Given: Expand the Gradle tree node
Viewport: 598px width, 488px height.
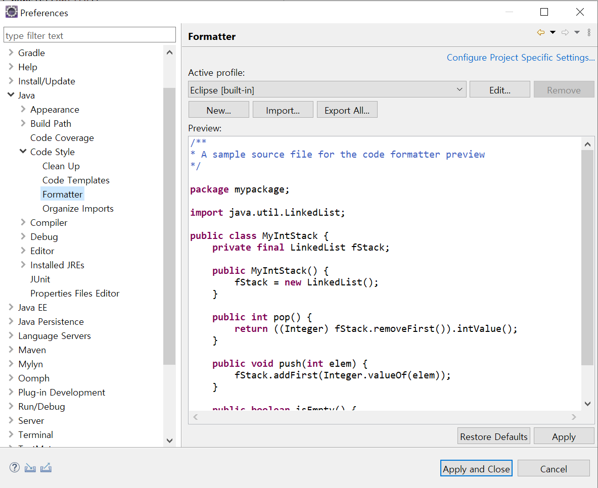Looking at the screenshot, I should (11, 53).
